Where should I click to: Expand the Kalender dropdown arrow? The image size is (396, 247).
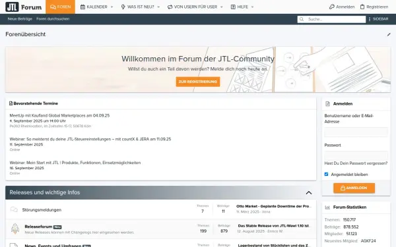pos(112,7)
